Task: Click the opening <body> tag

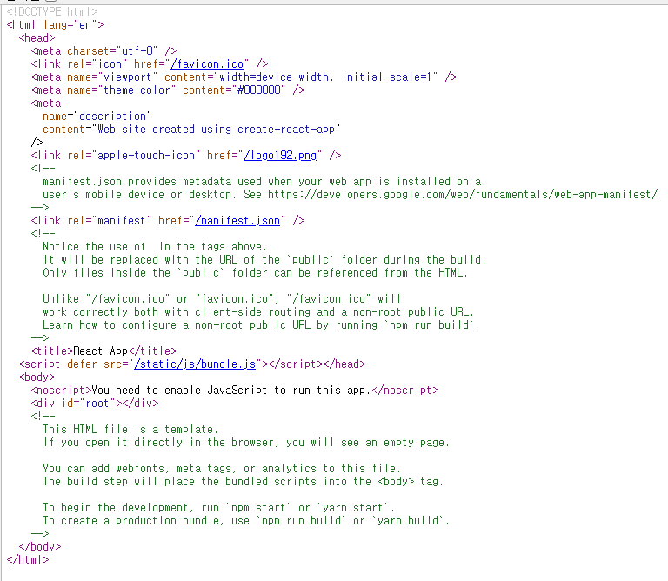Action: click(x=37, y=377)
